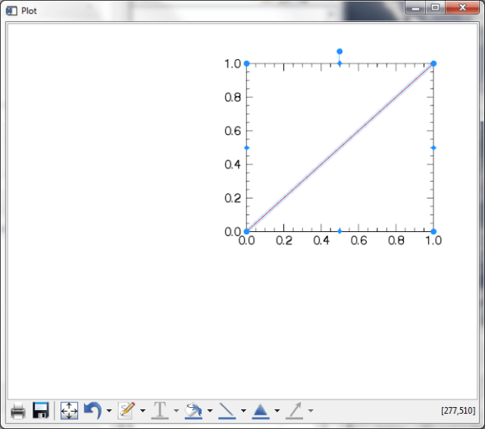Viewport: 485px width, 429px height.
Task: Click the pencil annotate/edit icon
Action: (127, 411)
